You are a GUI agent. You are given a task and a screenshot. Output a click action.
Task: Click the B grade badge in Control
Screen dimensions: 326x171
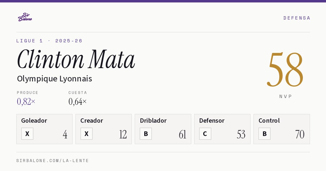(x=264, y=134)
